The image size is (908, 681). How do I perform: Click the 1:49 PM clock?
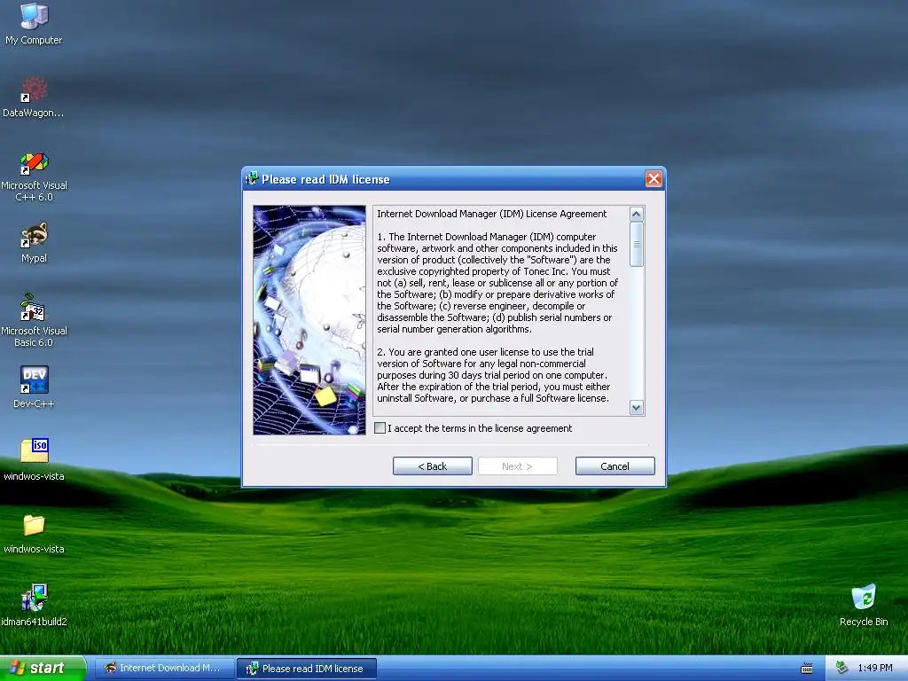click(x=875, y=668)
